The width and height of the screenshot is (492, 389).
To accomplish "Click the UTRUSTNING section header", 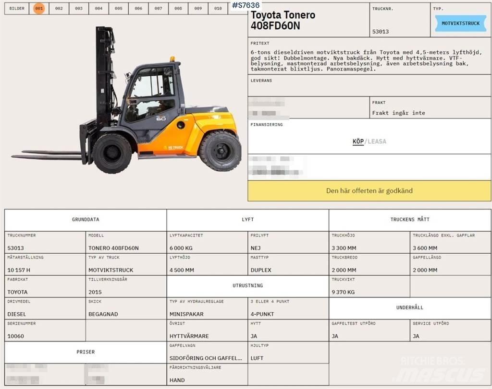I will tap(247, 286).
